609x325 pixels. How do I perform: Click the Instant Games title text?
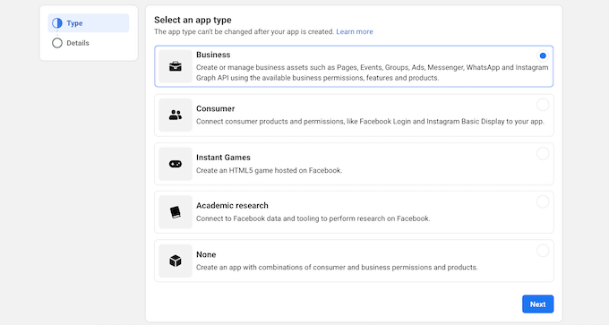[x=223, y=158]
